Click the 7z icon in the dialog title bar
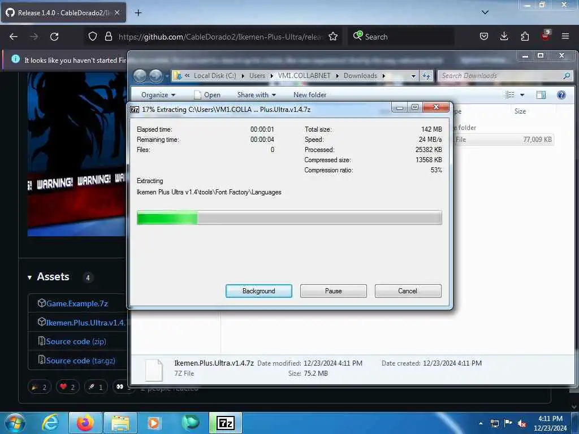Viewport: 579px width, 434px height. pyautogui.click(x=135, y=110)
